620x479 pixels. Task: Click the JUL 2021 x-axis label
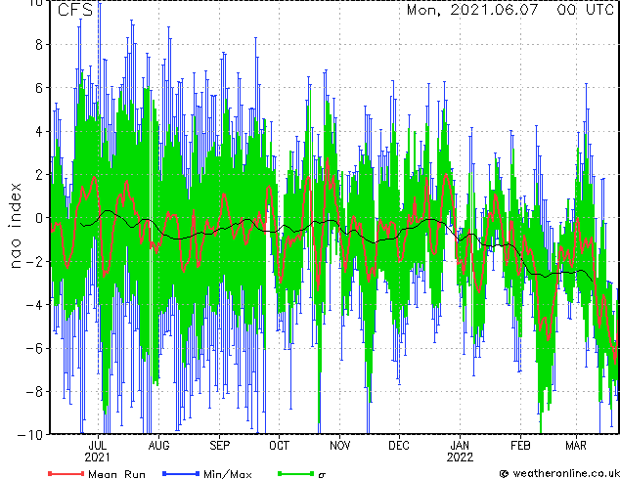click(97, 452)
